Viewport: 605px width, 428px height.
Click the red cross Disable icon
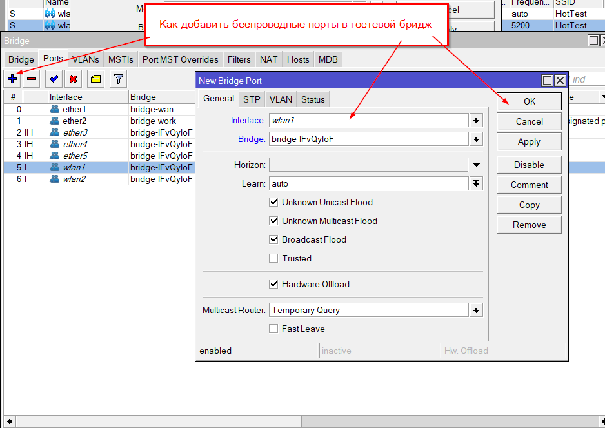coord(73,79)
